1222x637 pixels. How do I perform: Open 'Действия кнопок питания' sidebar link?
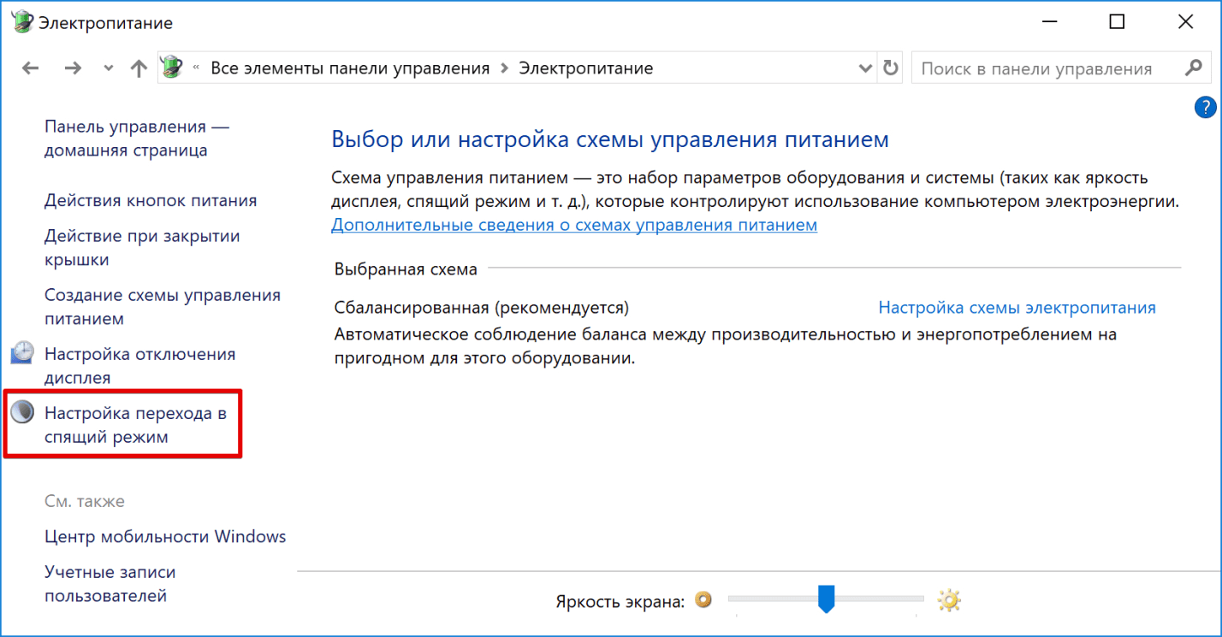point(151,201)
